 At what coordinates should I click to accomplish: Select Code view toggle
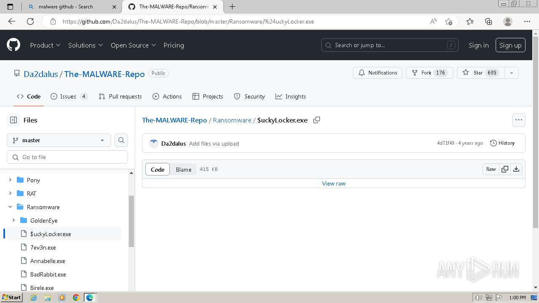(157, 169)
